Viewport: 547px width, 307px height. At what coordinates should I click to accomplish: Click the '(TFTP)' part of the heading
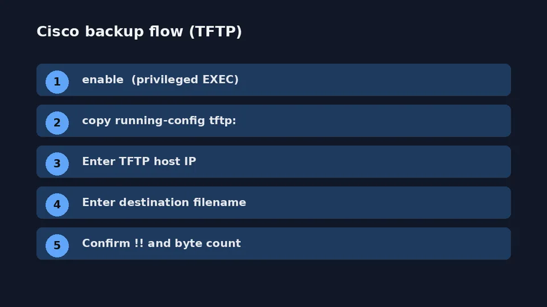pos(215,31)
